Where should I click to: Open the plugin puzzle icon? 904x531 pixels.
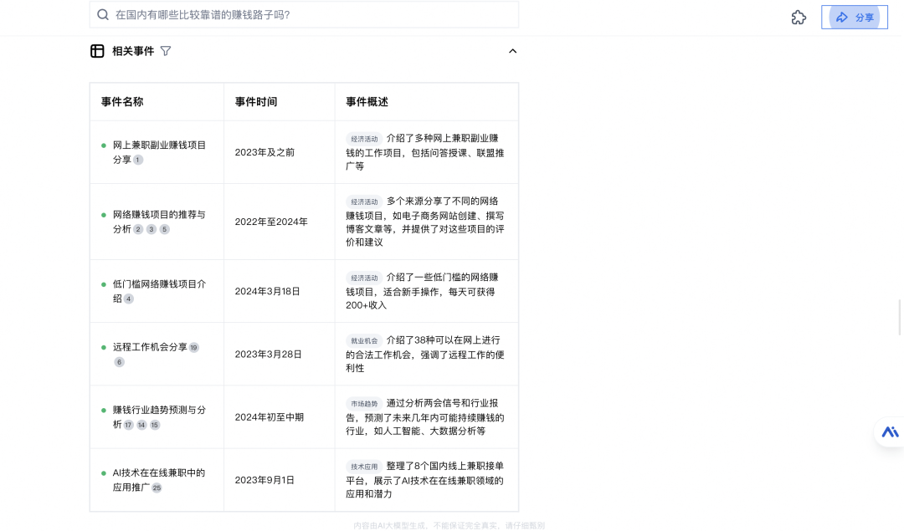pos(799,18)
